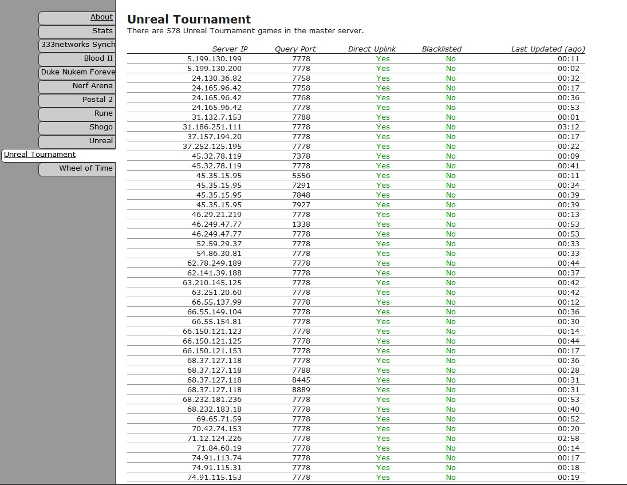Screen dimensions: 627x485
Task: Click the No blacklisted value for 68.232.183.18
Action: 451,409
